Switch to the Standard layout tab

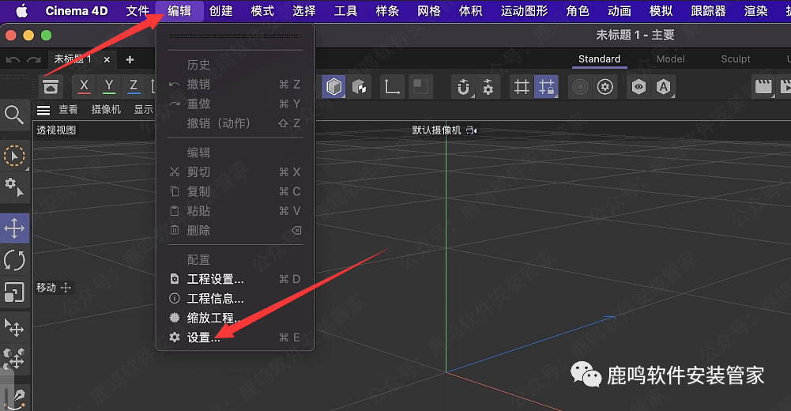tap(599, 59)
